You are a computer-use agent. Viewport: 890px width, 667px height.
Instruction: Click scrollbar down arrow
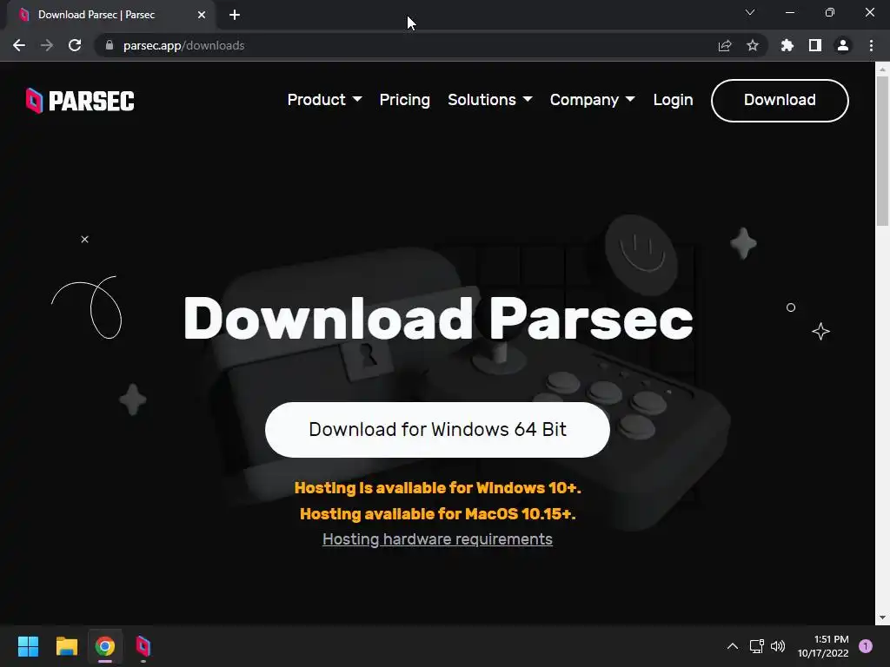point(882,617)
